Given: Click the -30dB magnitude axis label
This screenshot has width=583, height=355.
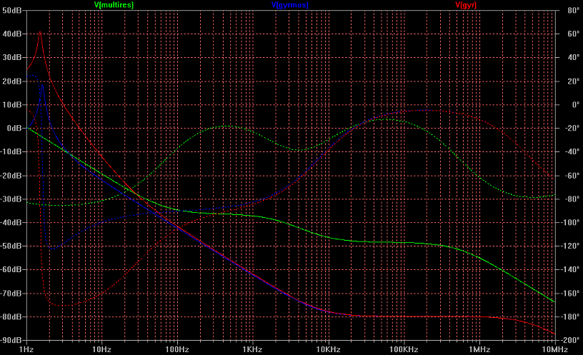Looking at the screenshot, I should (x=11, y=199).
